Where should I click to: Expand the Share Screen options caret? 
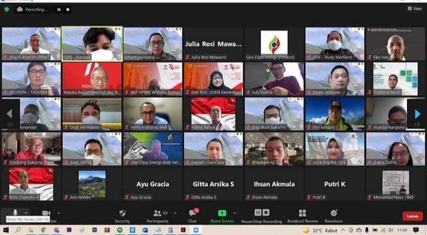[234, 213]
